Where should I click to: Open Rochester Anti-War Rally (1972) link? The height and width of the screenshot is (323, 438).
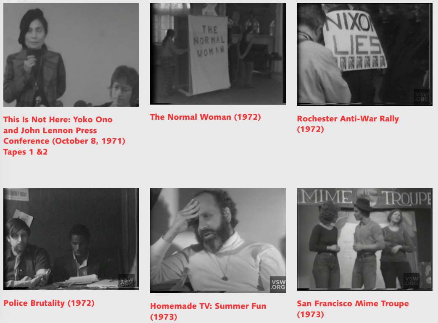pyautogui.click(x=348, y=123)
